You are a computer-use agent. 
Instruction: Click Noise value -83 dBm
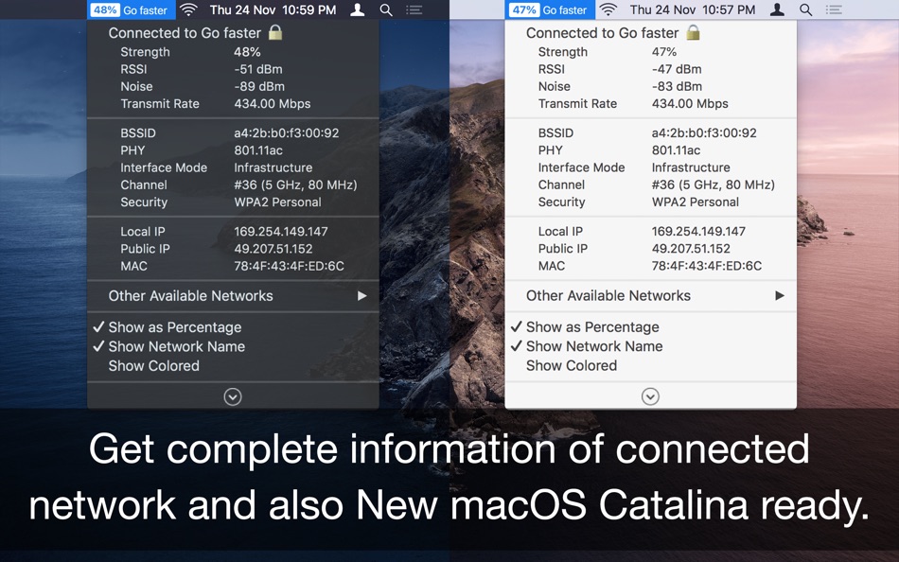tap(678, 87)
